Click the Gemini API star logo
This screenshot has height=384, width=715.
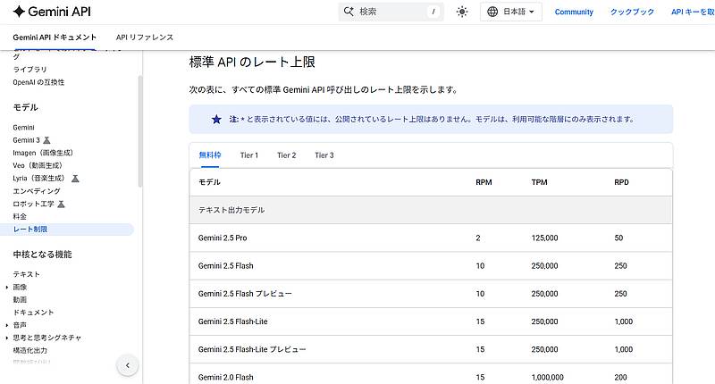[x=19, y=12]
